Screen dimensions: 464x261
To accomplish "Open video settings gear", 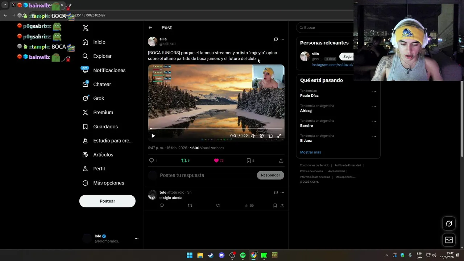I will pos(262,136).
